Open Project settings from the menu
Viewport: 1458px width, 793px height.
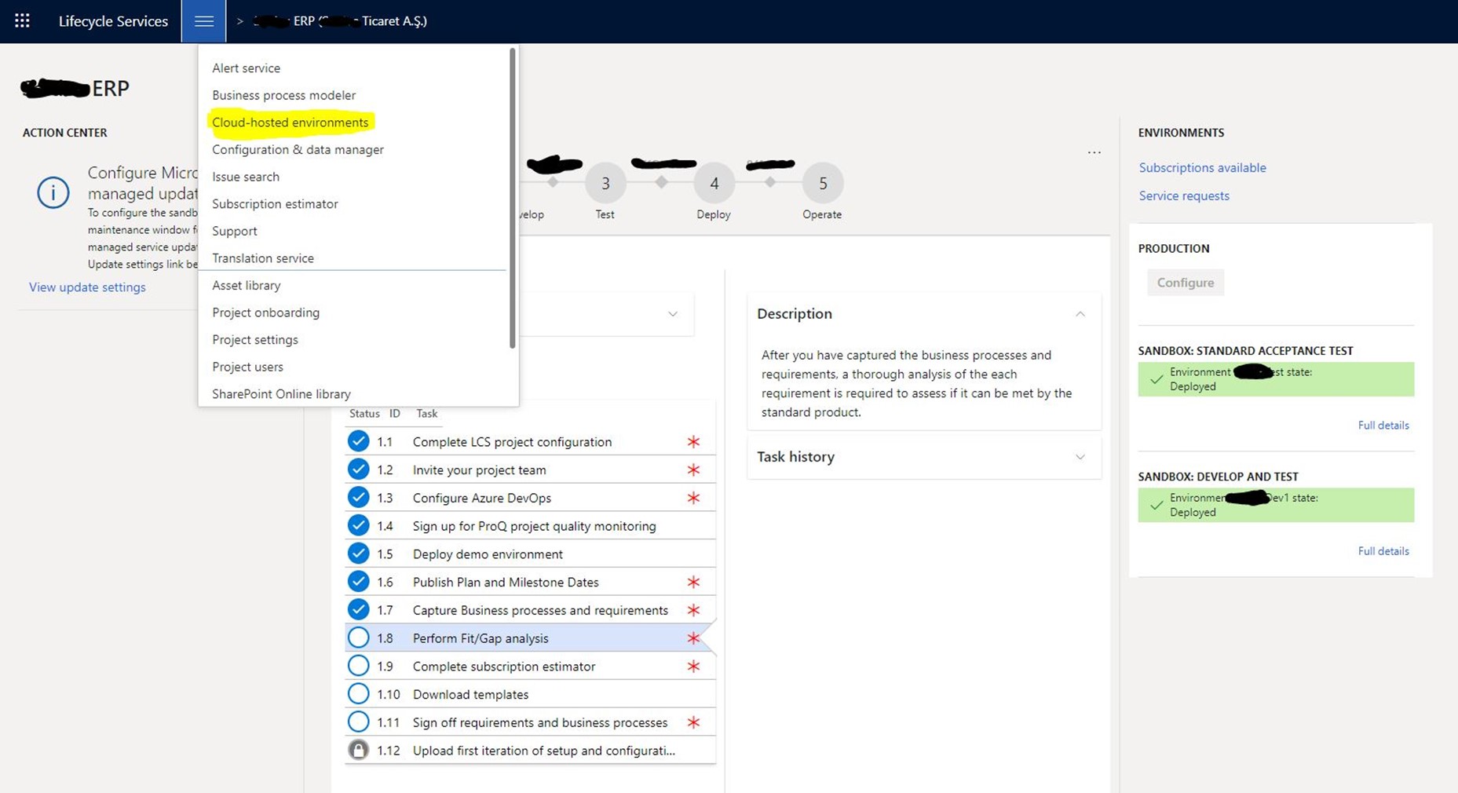click(255, 340)
